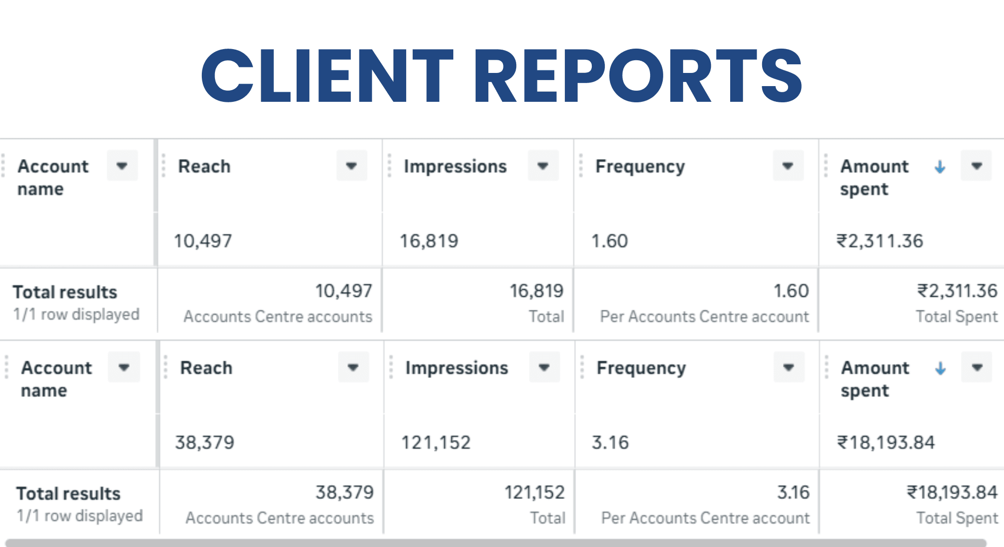Viewport: 1004px width, 547px height.
Task: Click the sort arrow on second Amount spent column
Action: pos(941,368)
